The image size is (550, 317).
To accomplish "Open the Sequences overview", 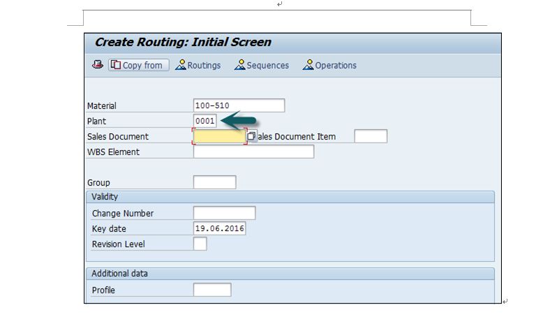I will point(262,66).
